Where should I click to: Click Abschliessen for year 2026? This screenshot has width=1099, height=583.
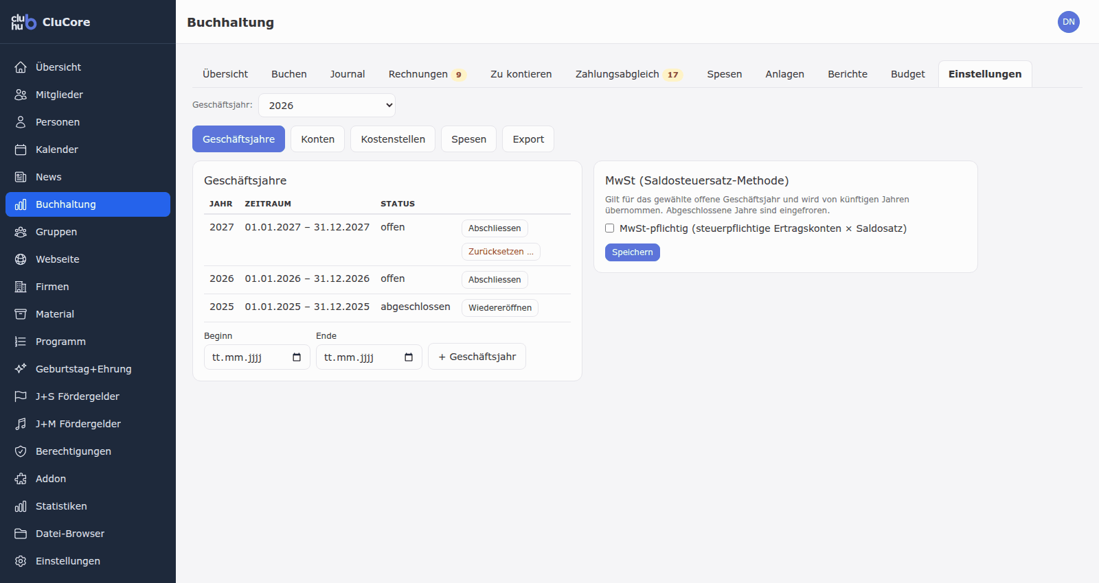[495, 280]
